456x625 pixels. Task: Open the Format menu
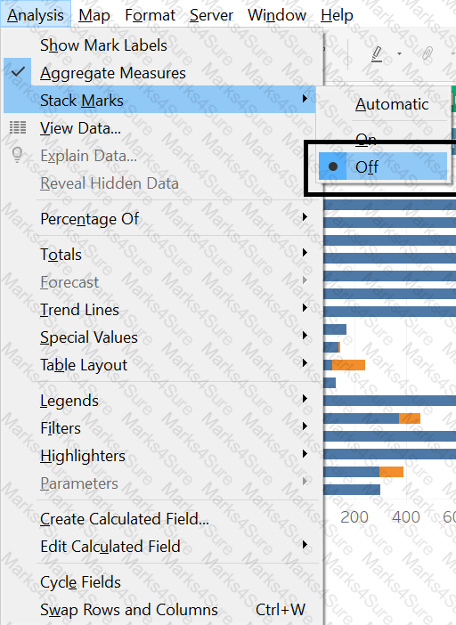pyautogui.click(x=150, y=15)
